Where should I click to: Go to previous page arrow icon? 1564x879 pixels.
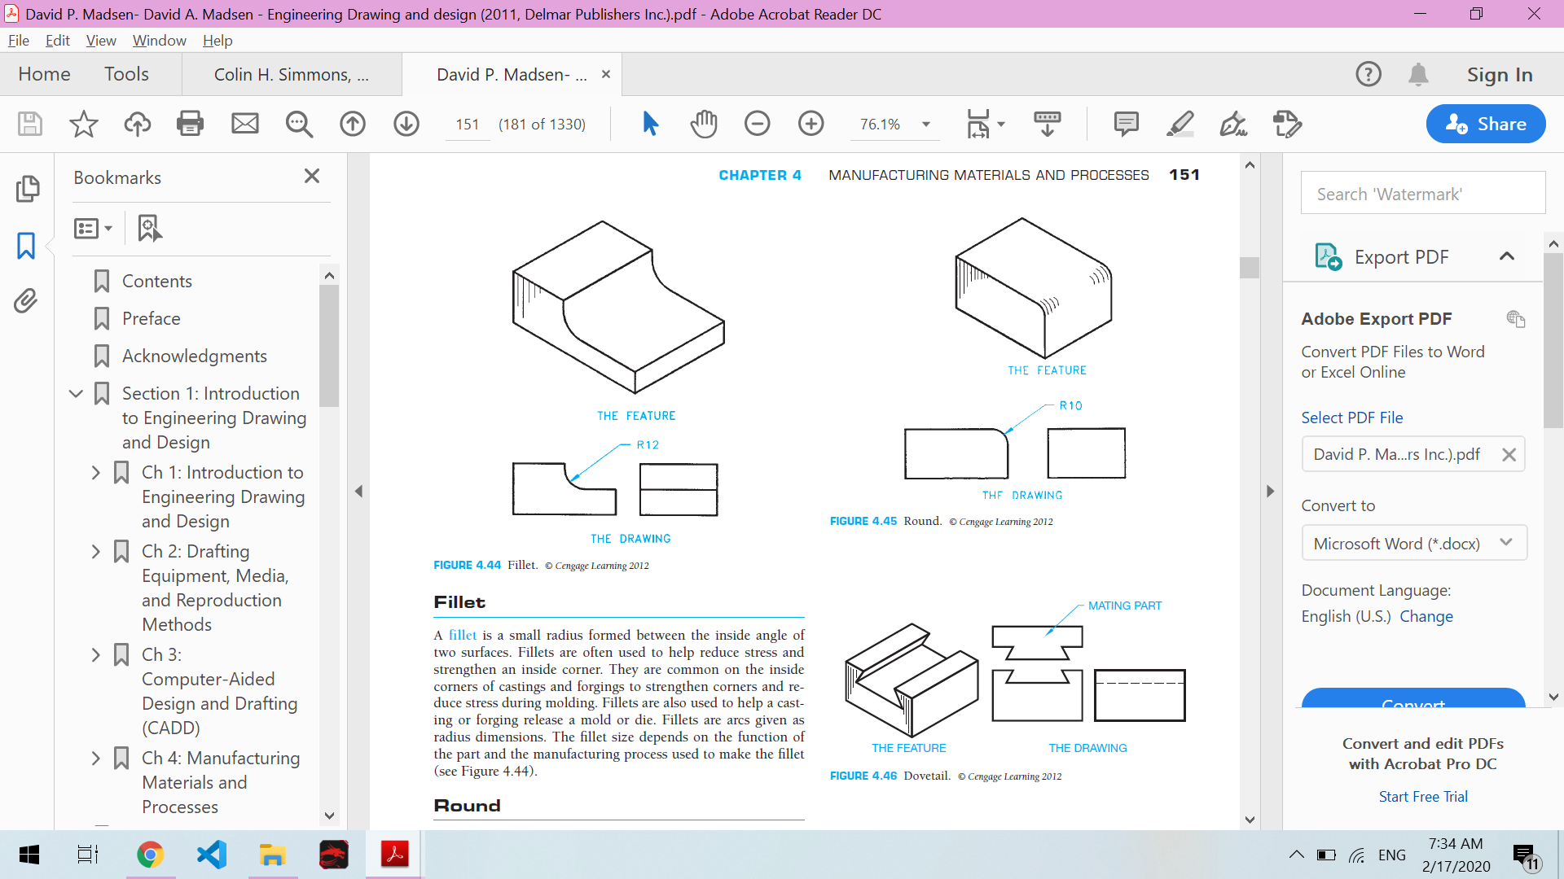click(353, 124)
